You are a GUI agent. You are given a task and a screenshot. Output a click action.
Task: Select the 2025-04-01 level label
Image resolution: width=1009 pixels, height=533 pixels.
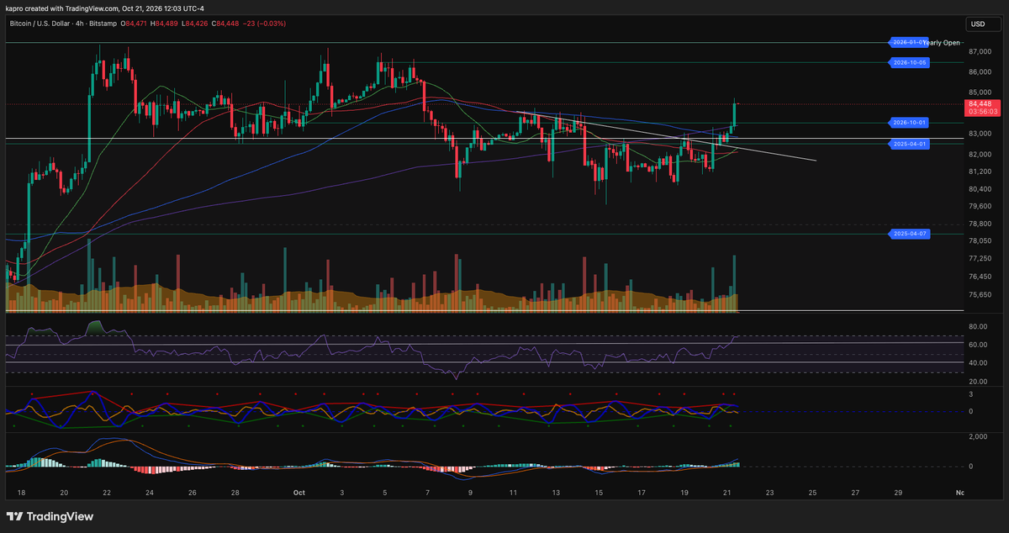[911, 144]
